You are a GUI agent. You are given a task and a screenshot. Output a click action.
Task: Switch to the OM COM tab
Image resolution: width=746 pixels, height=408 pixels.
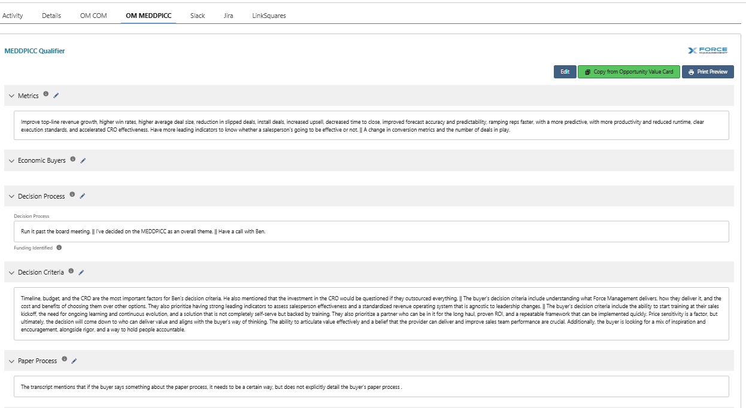(x=93, y=16)
